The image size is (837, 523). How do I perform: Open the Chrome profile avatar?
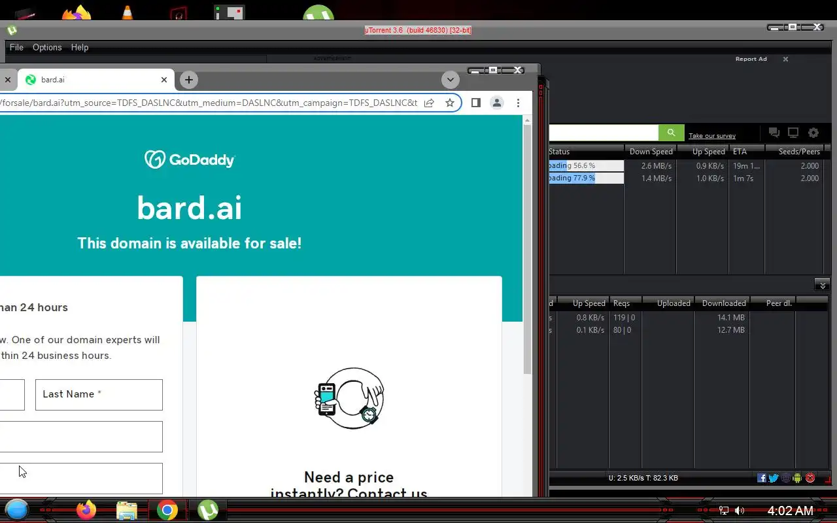[x=497, y=103]
